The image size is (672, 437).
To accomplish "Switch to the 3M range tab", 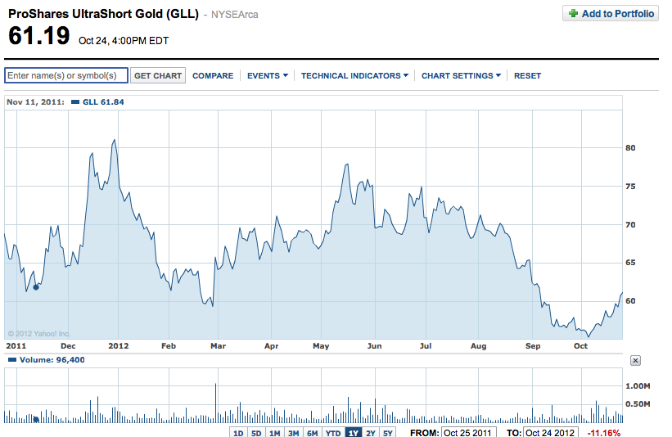I will 294,432.
